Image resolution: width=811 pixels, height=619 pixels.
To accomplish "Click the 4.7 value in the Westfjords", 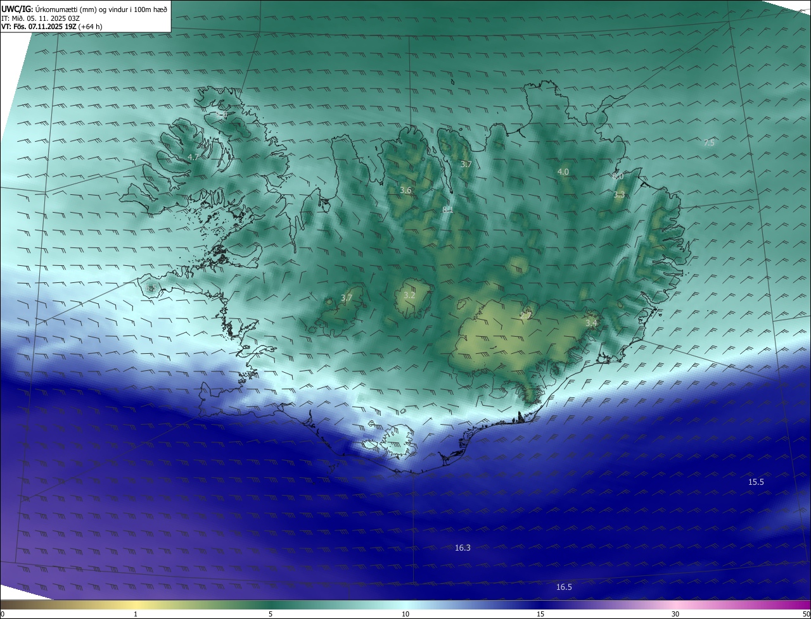I will coord(193,157).
